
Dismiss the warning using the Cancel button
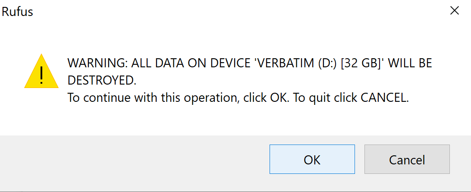click(407, 159)
